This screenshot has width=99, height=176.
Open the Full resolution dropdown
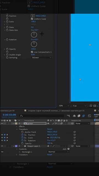pos(80,106)
